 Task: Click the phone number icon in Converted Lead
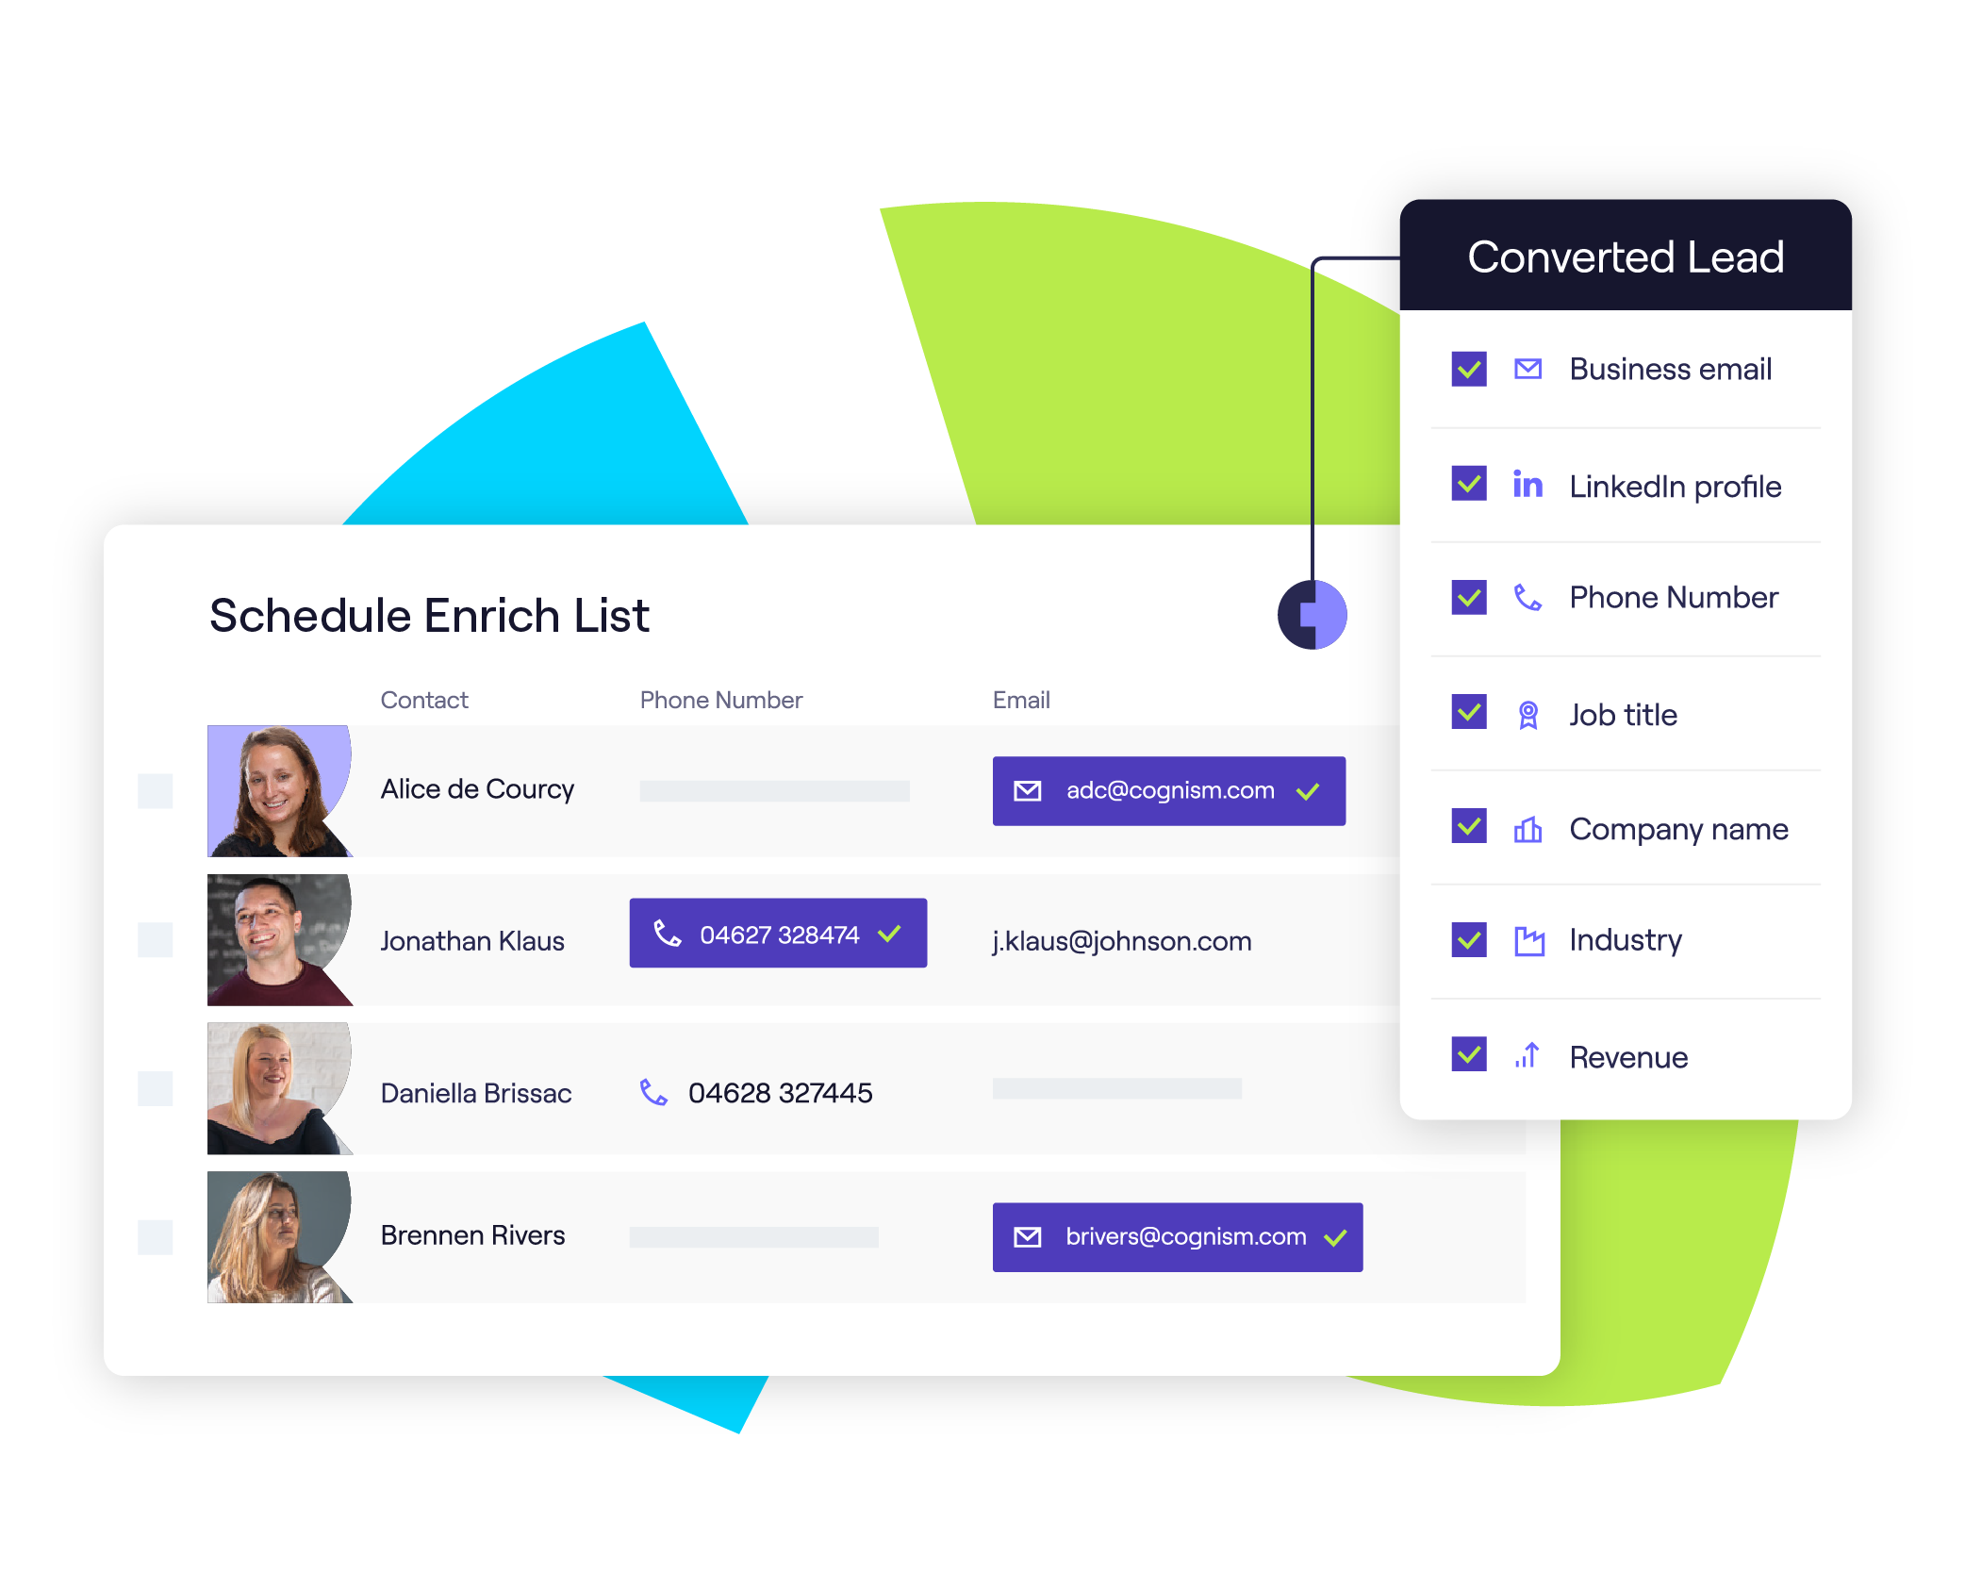point(1532,593)
